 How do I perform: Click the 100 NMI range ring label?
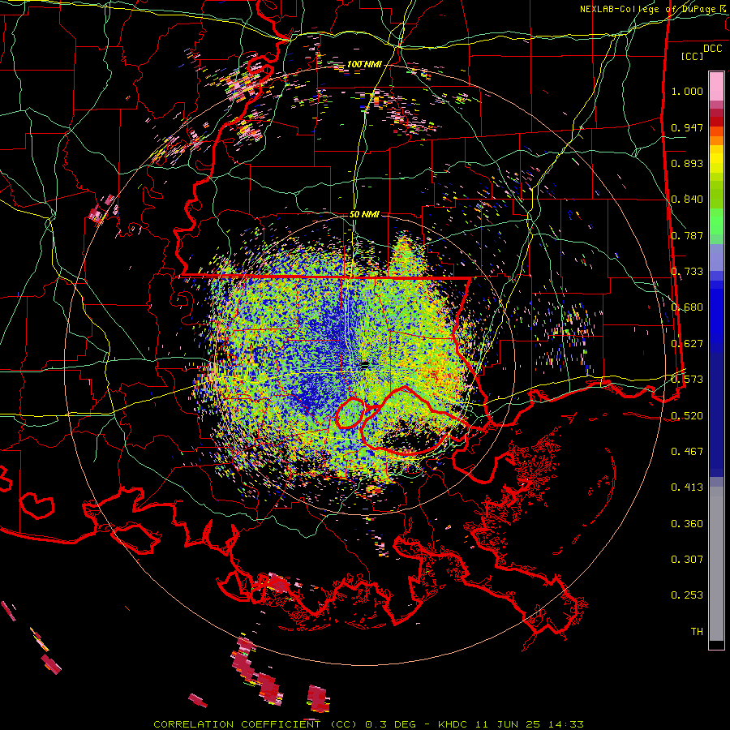pyautogui.click(x=364, y=64)
